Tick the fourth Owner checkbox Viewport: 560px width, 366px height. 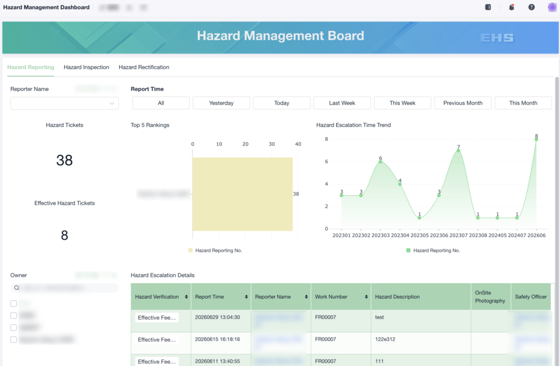[14, 340]
